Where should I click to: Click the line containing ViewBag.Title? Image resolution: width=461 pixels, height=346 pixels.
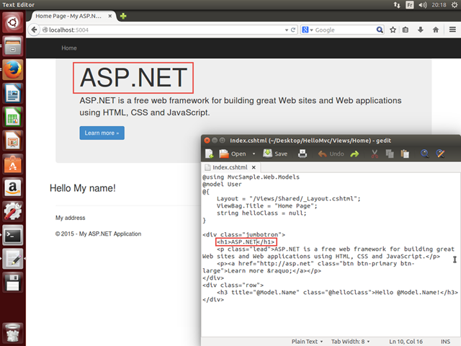(267, 205)
